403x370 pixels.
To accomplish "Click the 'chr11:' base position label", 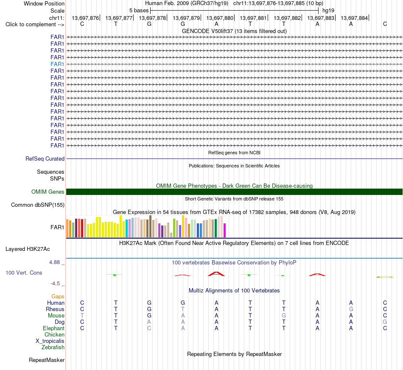I will (x=56, y=18).
